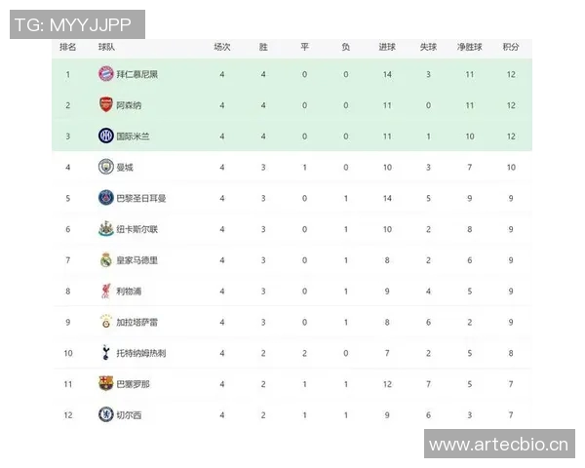Click the Paris Saint-Germain club logo

click(105, 198)
